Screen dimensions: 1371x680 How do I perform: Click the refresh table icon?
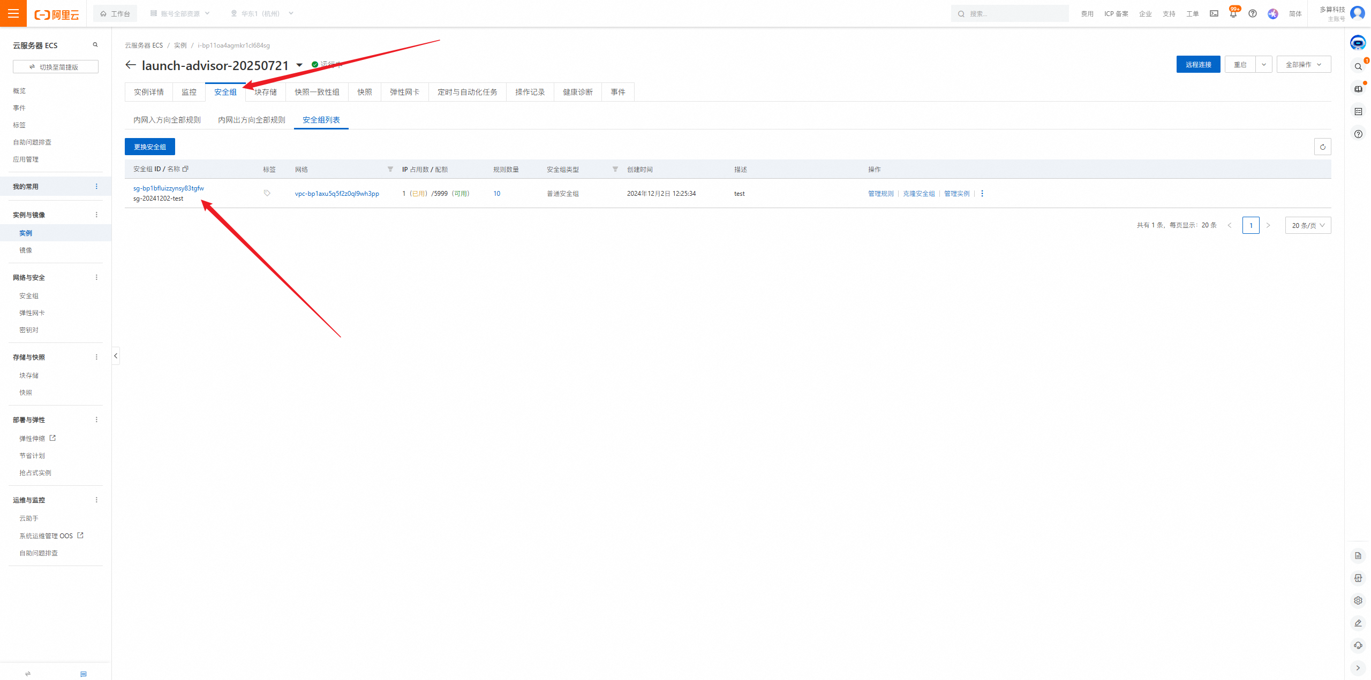pos(1322,147)
